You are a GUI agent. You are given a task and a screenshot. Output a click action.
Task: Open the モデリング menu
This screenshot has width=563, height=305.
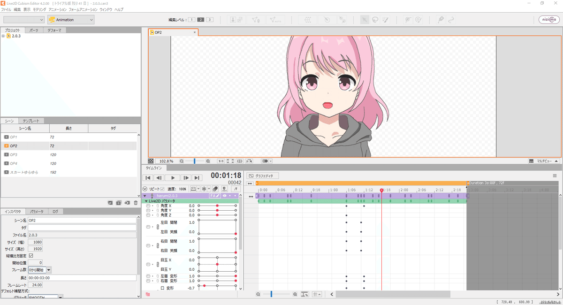tap(40, 9)
